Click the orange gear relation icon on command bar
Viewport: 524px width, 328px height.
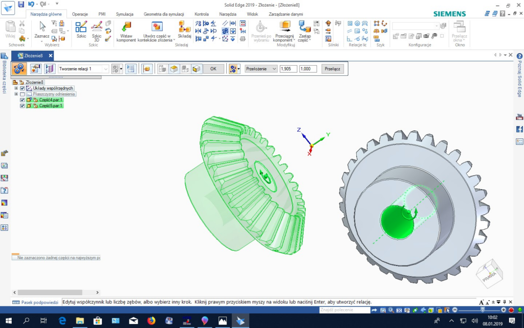[x=19, y=69]
